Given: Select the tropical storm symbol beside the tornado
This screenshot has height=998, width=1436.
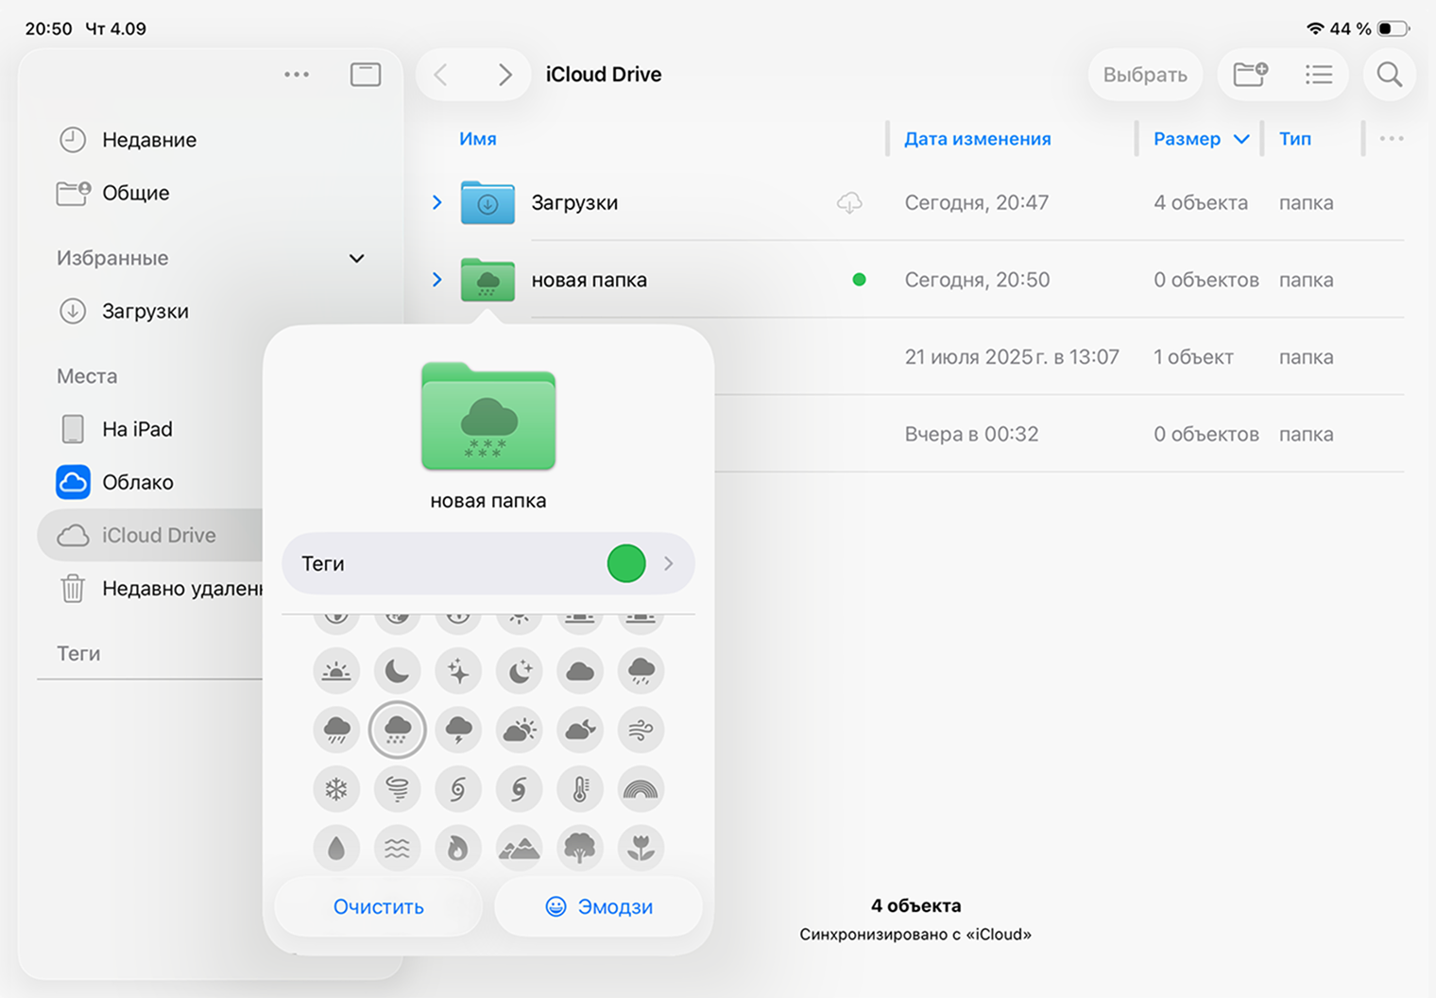Looking at the screenshot, I should pyautogui.click(x=458, y=789).
